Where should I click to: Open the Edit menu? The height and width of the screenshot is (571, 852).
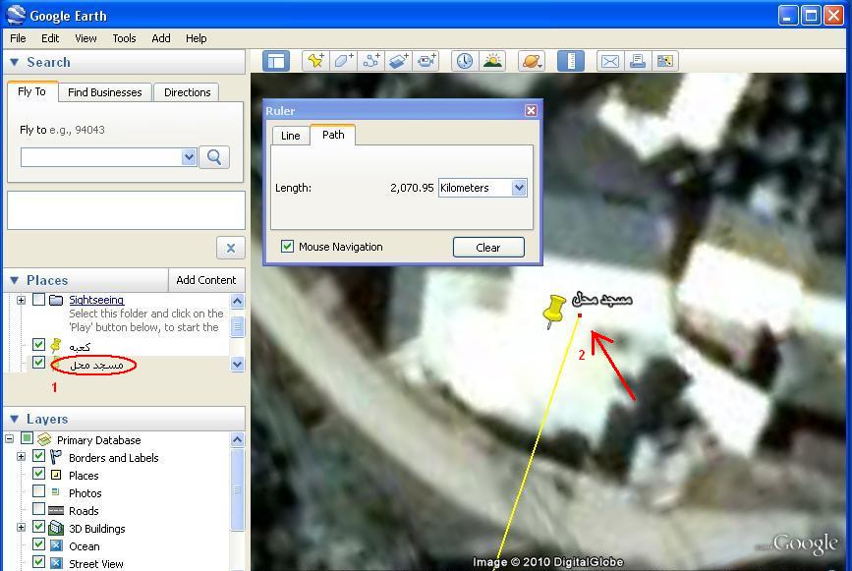coord(50,38)
